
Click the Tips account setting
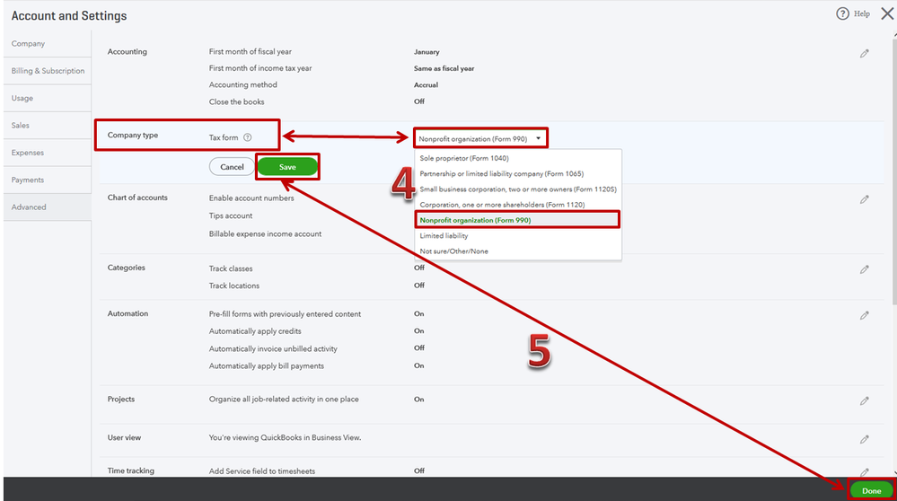tap(231, 215)
